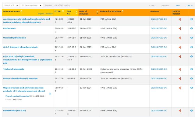Open Bis(α,α-dimethylbenzyl) peroxide substance link
This screenshot has width=195, height=117.
pos(20,79)
